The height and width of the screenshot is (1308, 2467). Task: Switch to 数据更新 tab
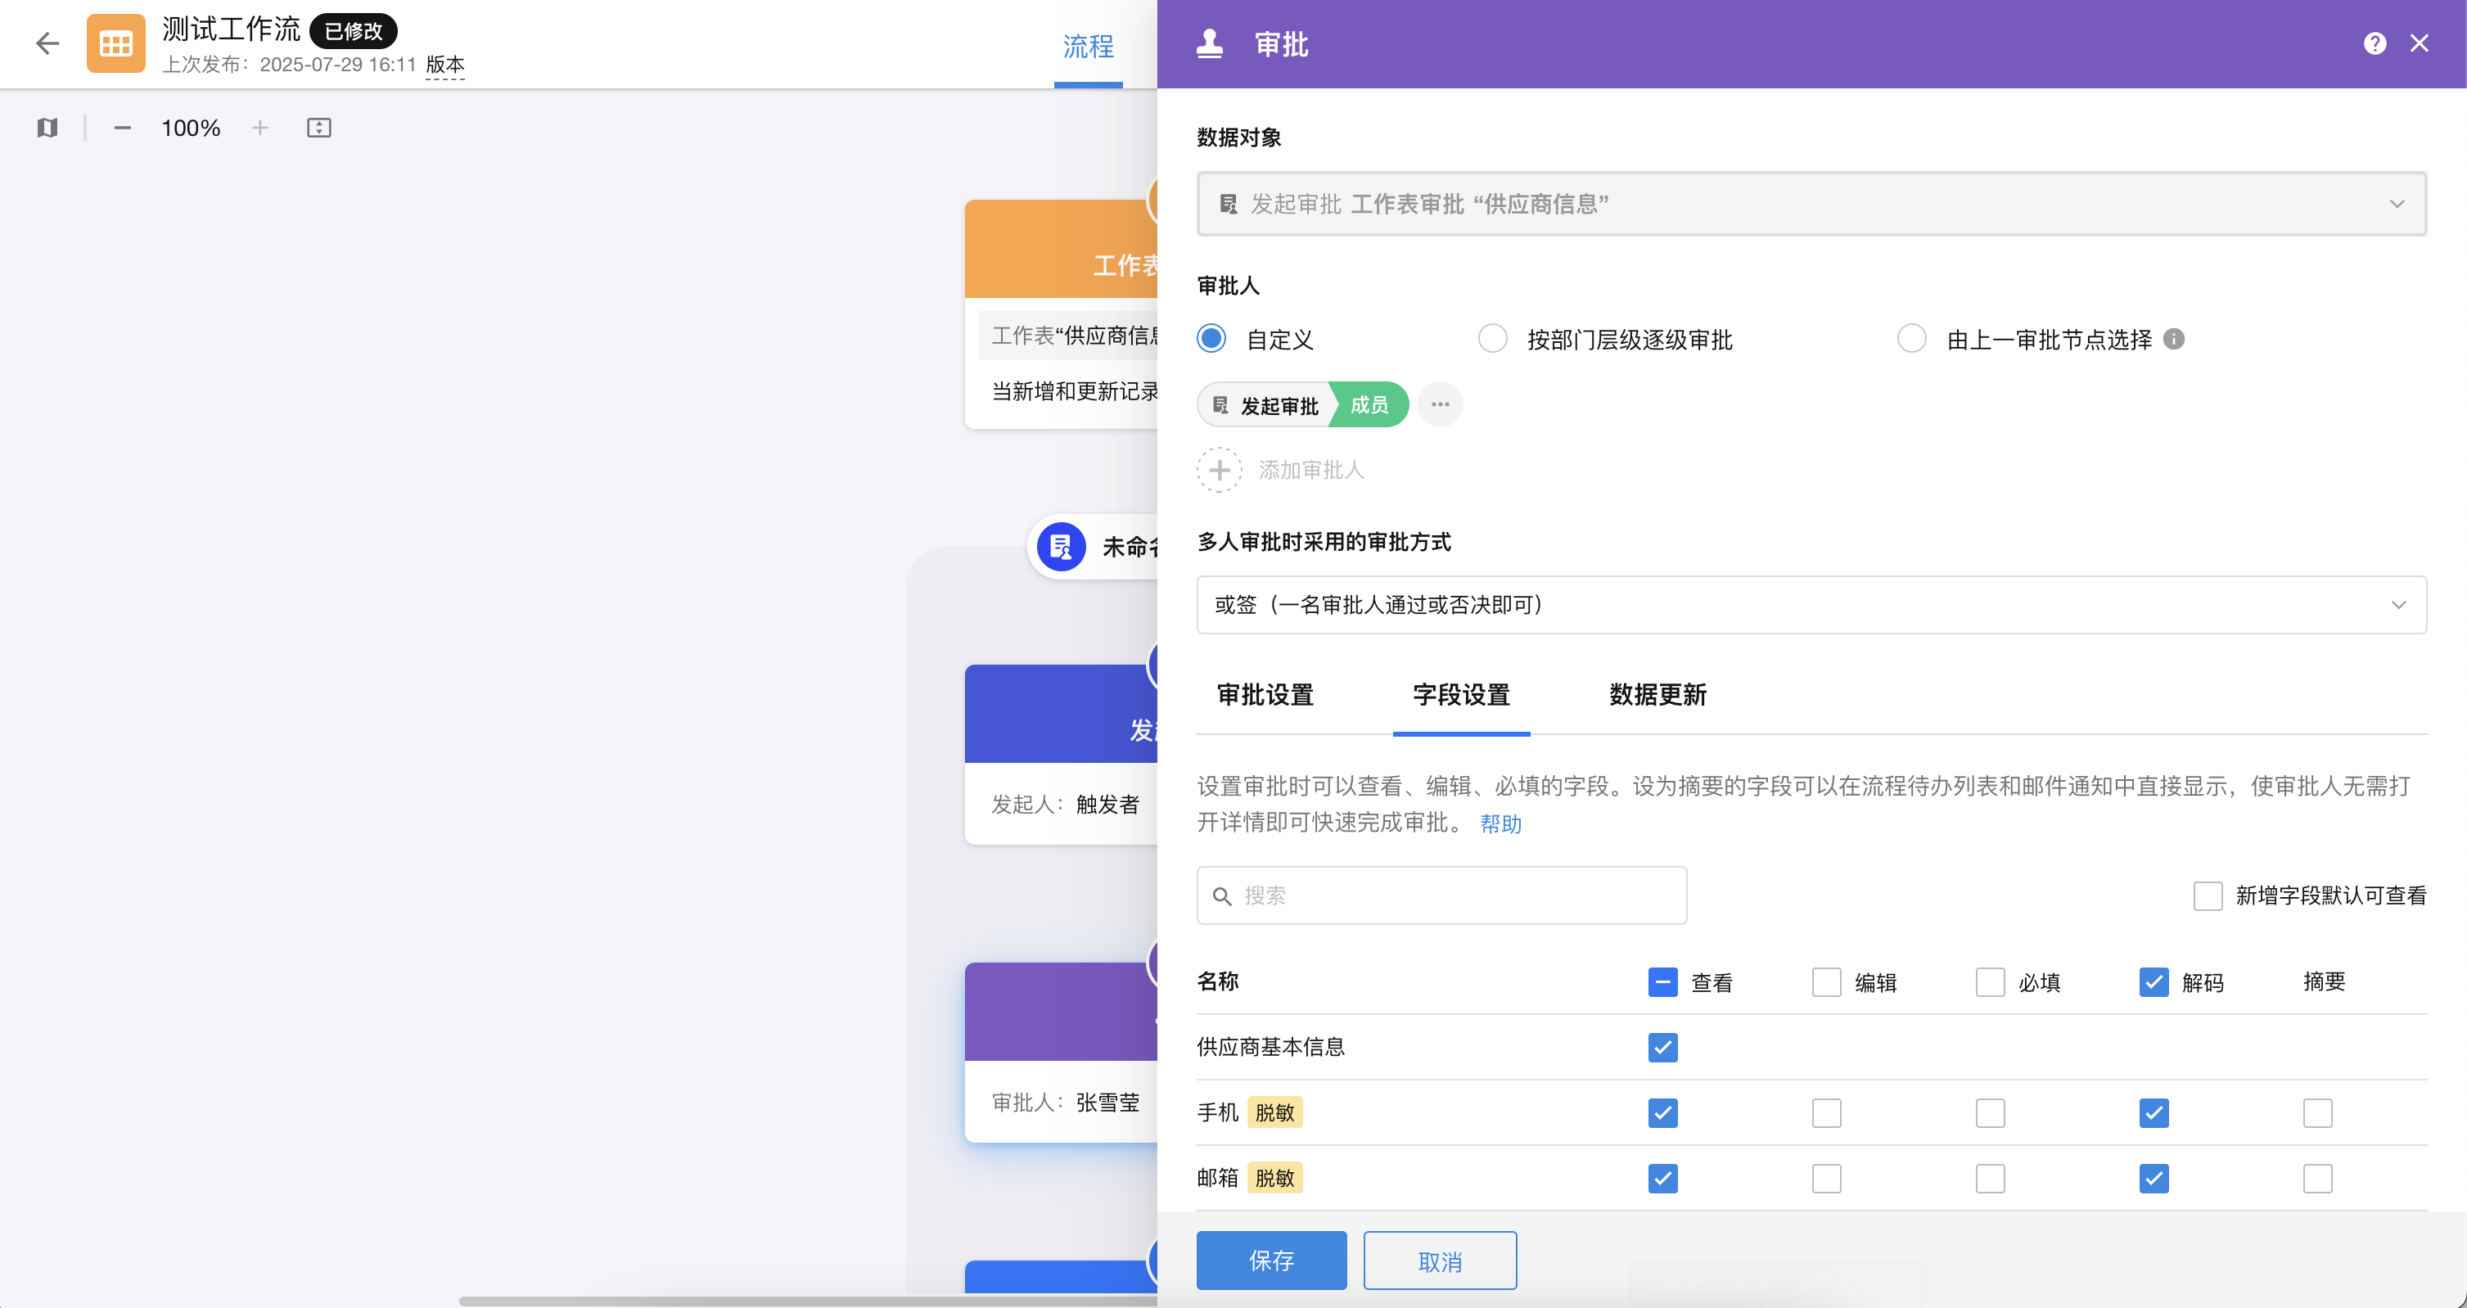[1657, 695]
